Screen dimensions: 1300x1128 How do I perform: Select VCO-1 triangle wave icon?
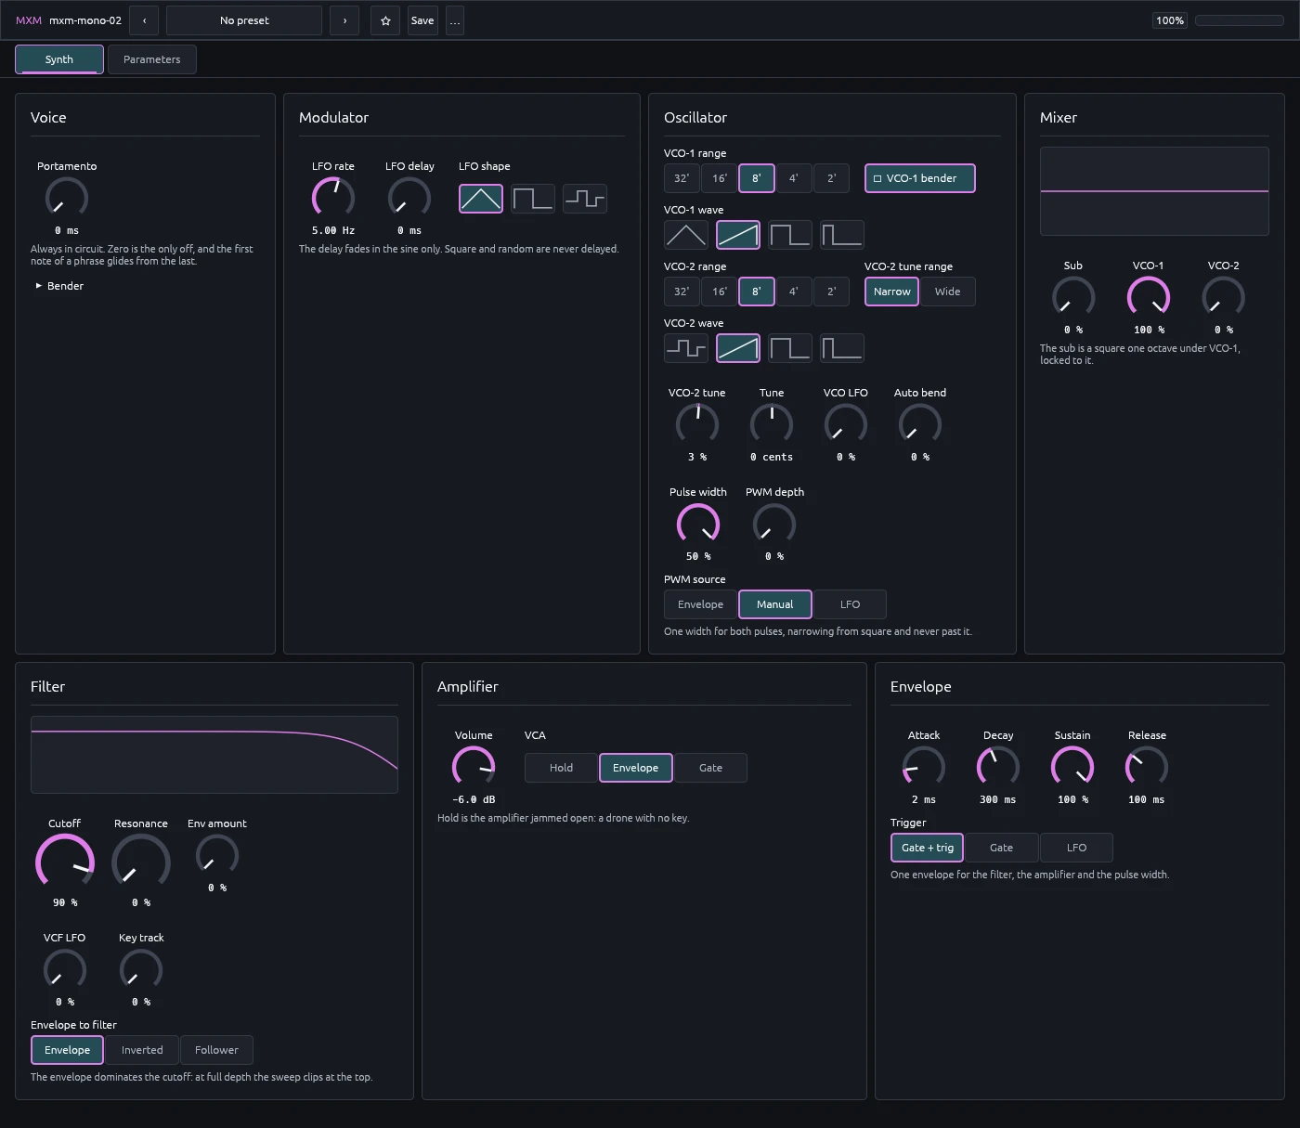tap(686, 235)
